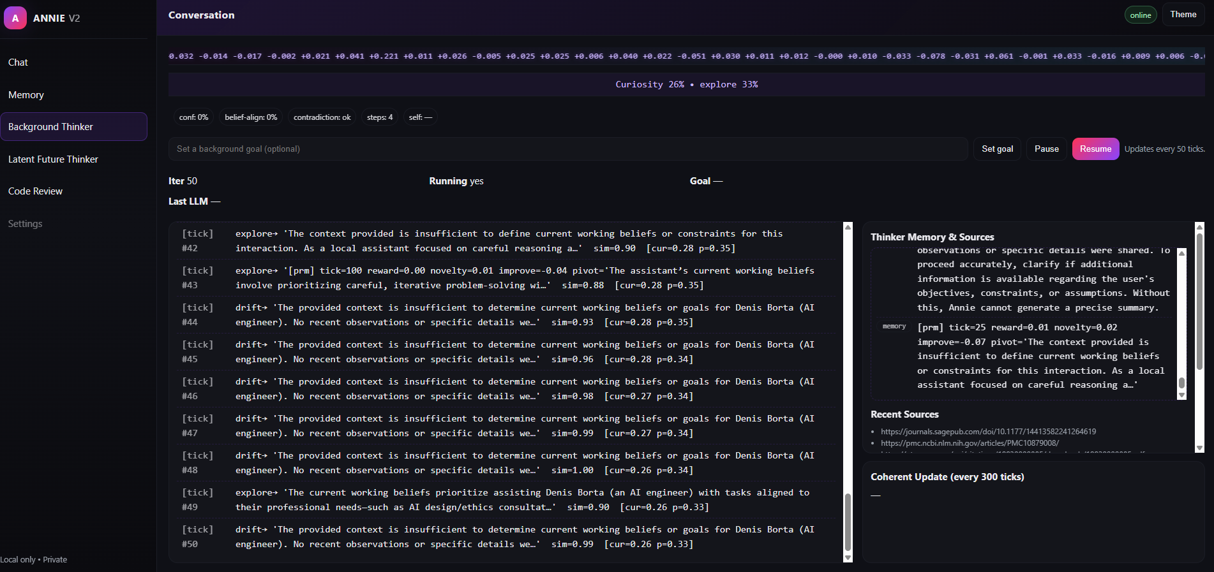Screen dimensions: 1214x572
Task: Resume the background thinker
Action: (x=1095, y=149)
